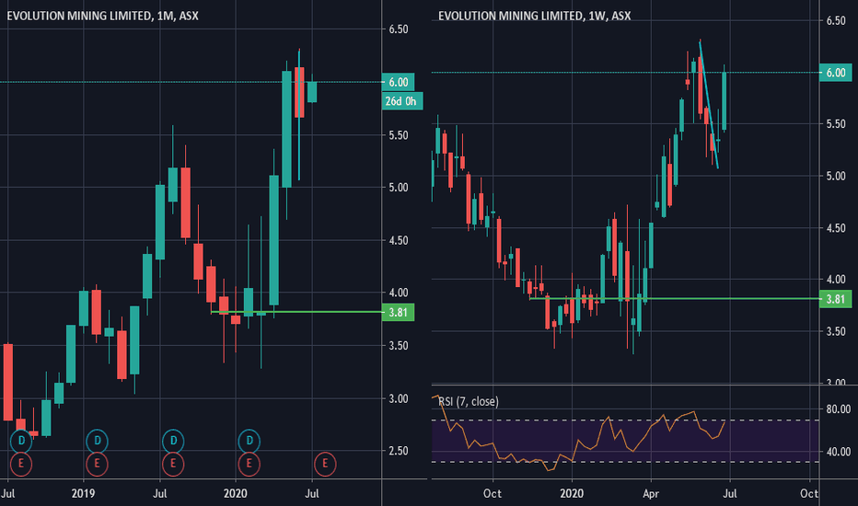Image resolution: width=858 pixels, height=506 pixels.
Task: Select the monthly chart title EVOLUTION MINING LIMITED, 1M, ASX
Action: pyautogui.click(x=102, y=16)
